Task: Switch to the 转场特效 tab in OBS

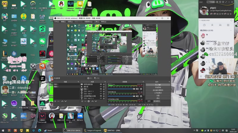Action: (x=157, y=101)
